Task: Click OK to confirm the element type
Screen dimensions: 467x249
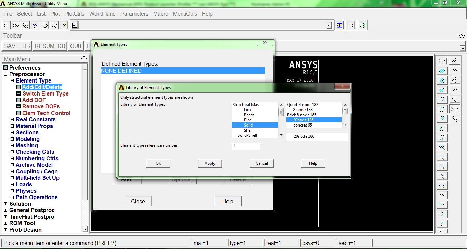Action: [x=158, y=163]
